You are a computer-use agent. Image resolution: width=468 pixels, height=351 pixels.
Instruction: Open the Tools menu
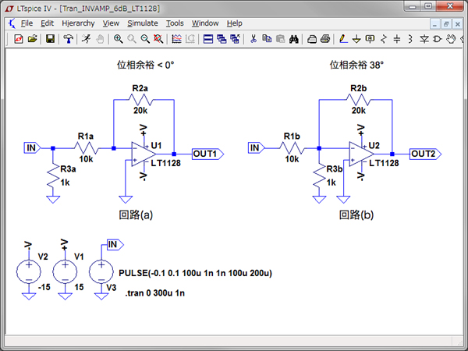coord(175,23)
